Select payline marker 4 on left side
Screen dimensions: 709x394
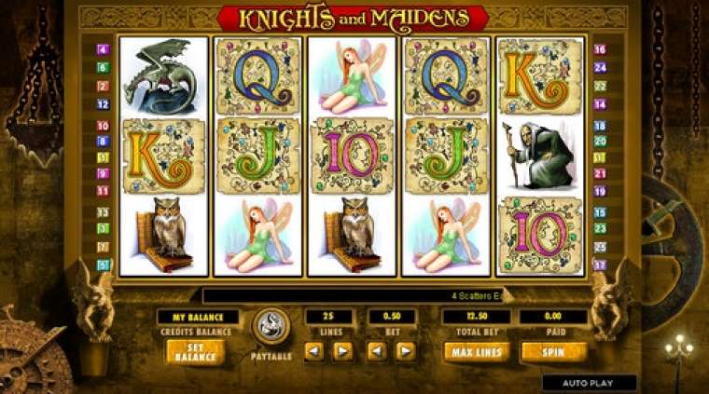103,49
